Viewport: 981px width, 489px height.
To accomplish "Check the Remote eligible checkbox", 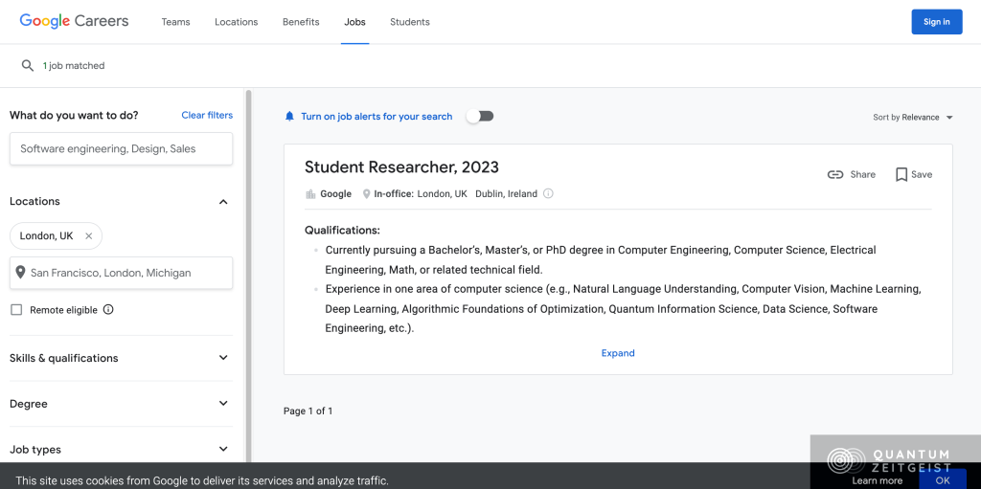I will click(16, 310).
